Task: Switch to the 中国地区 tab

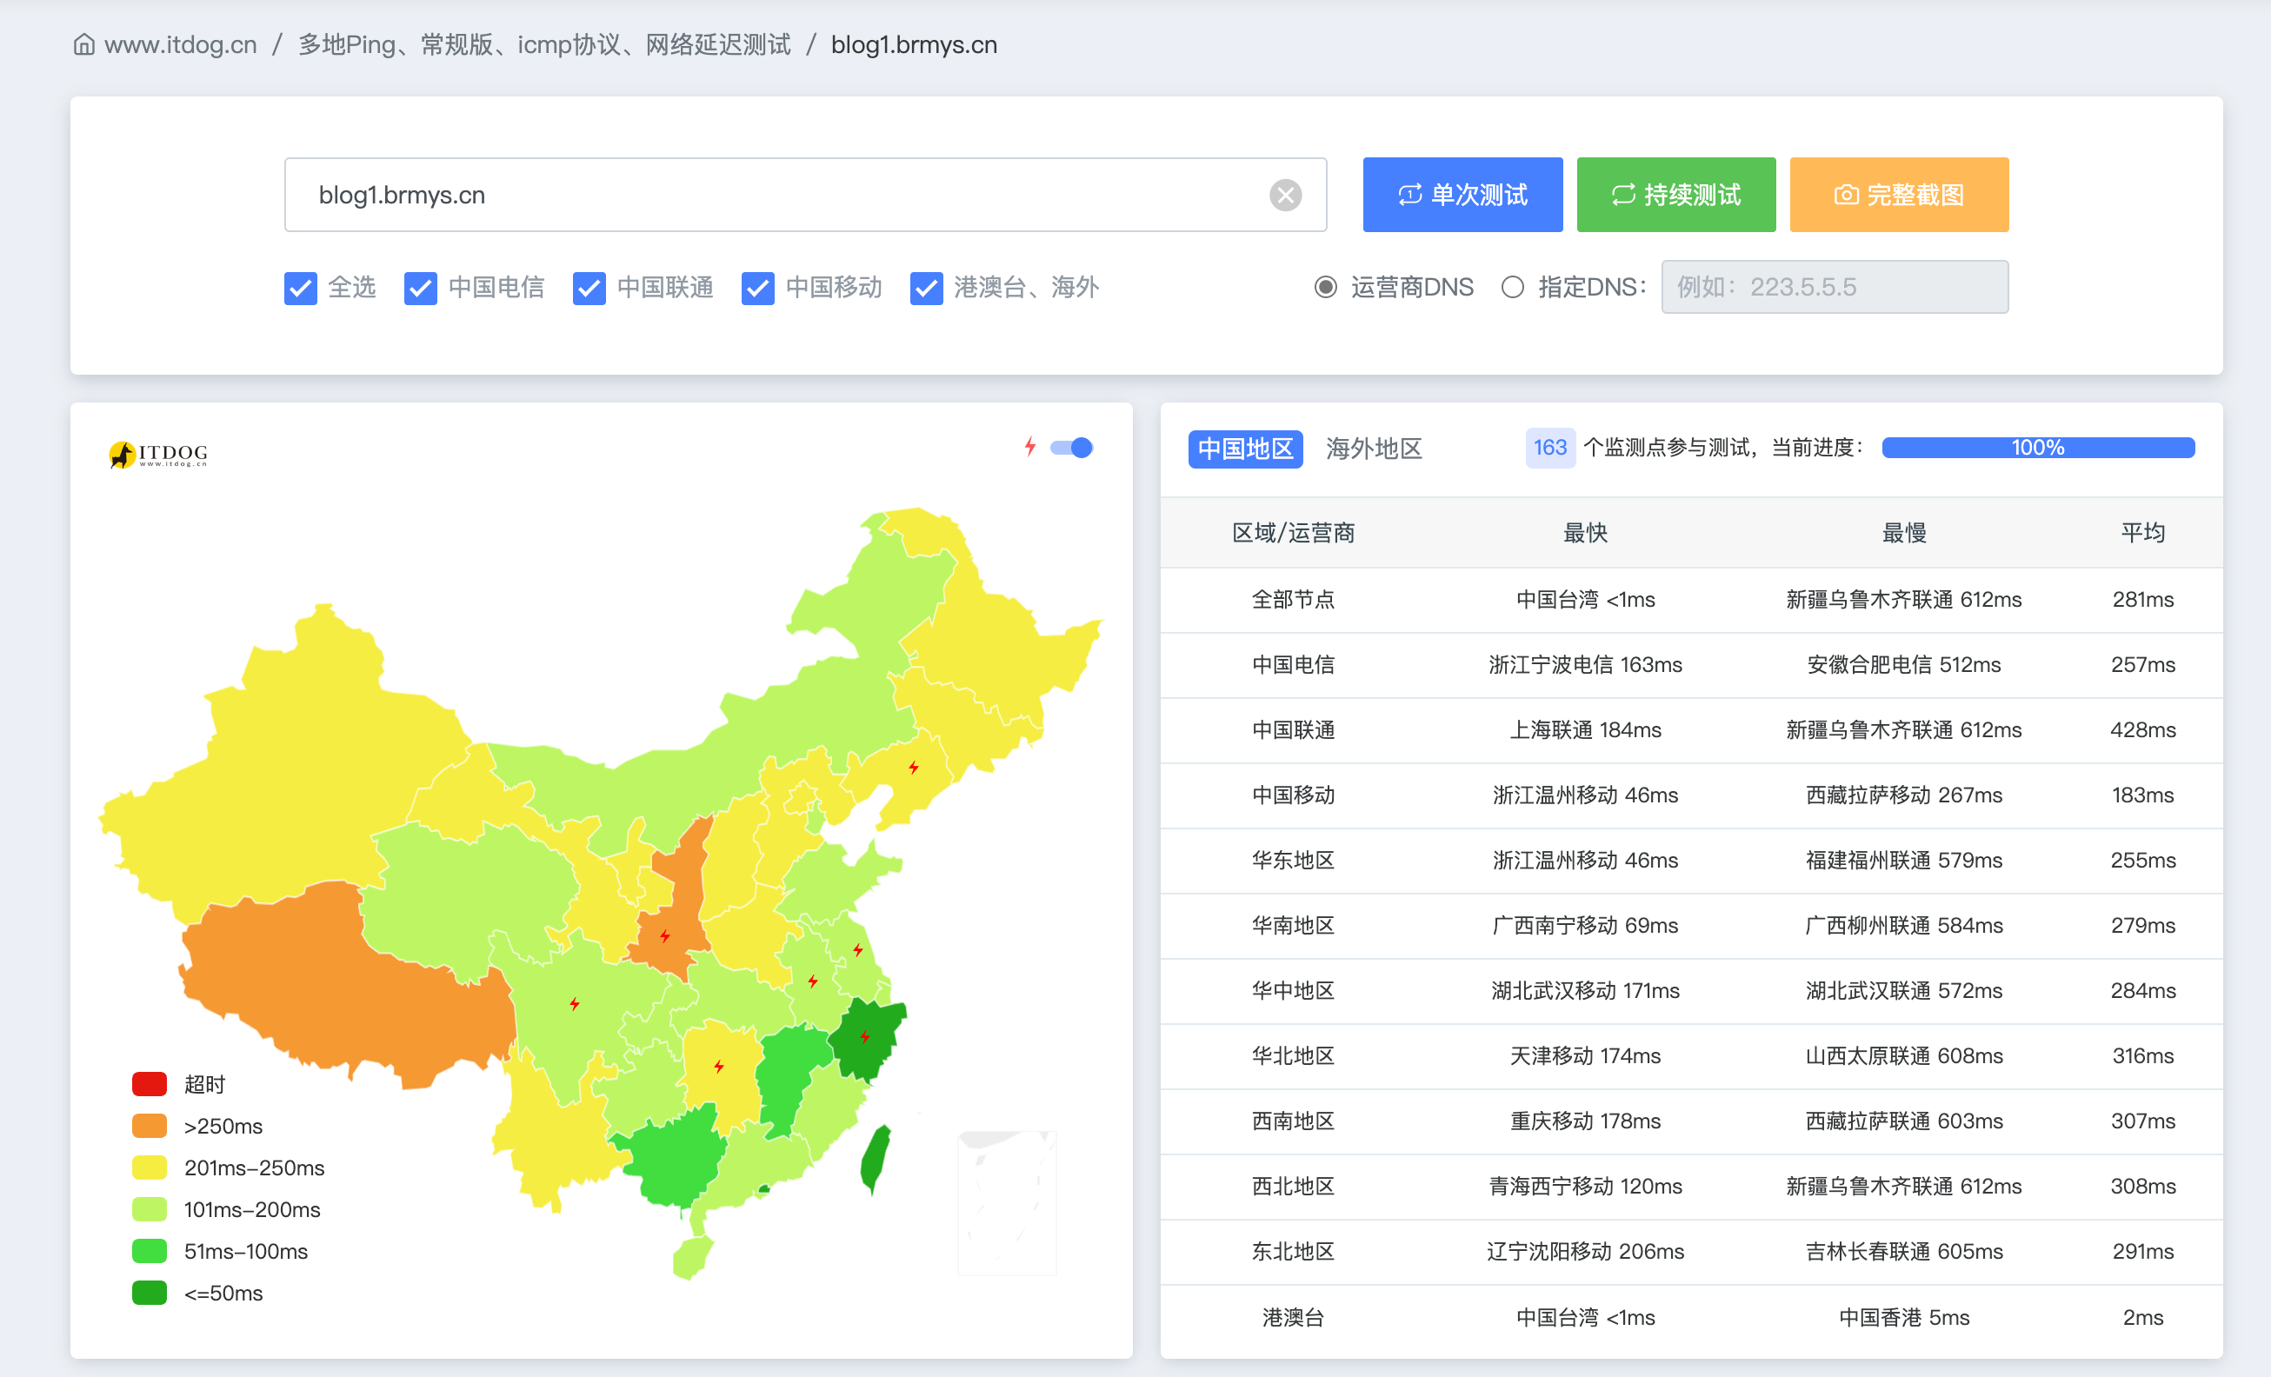Action: pos(1245,449)
